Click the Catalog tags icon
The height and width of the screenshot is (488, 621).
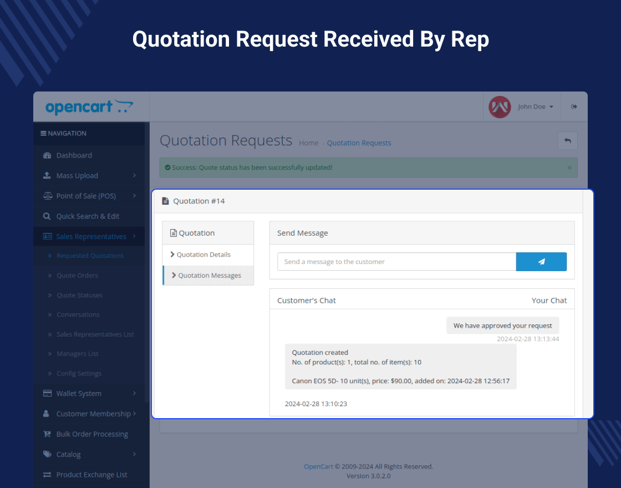point(47,454)
